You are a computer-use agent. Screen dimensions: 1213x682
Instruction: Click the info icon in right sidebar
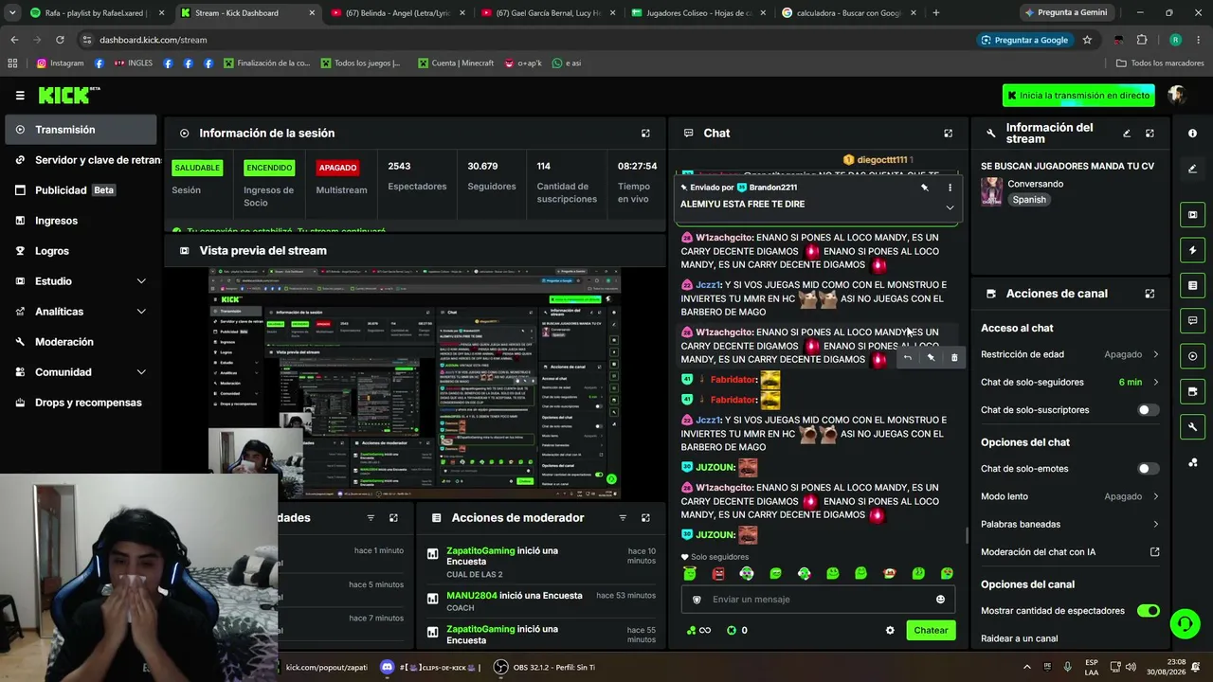1192,134
